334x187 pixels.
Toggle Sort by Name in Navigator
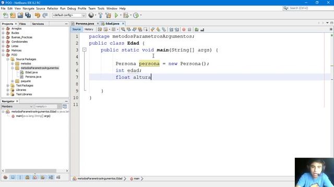tap(51, 177)
